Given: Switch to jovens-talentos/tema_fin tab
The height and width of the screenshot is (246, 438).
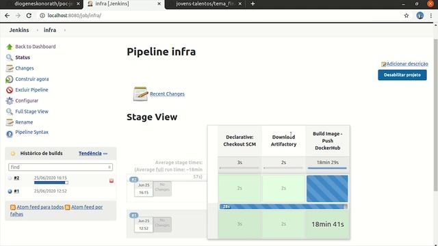Looking at the screenshot, I should click(x=205, y=3).
